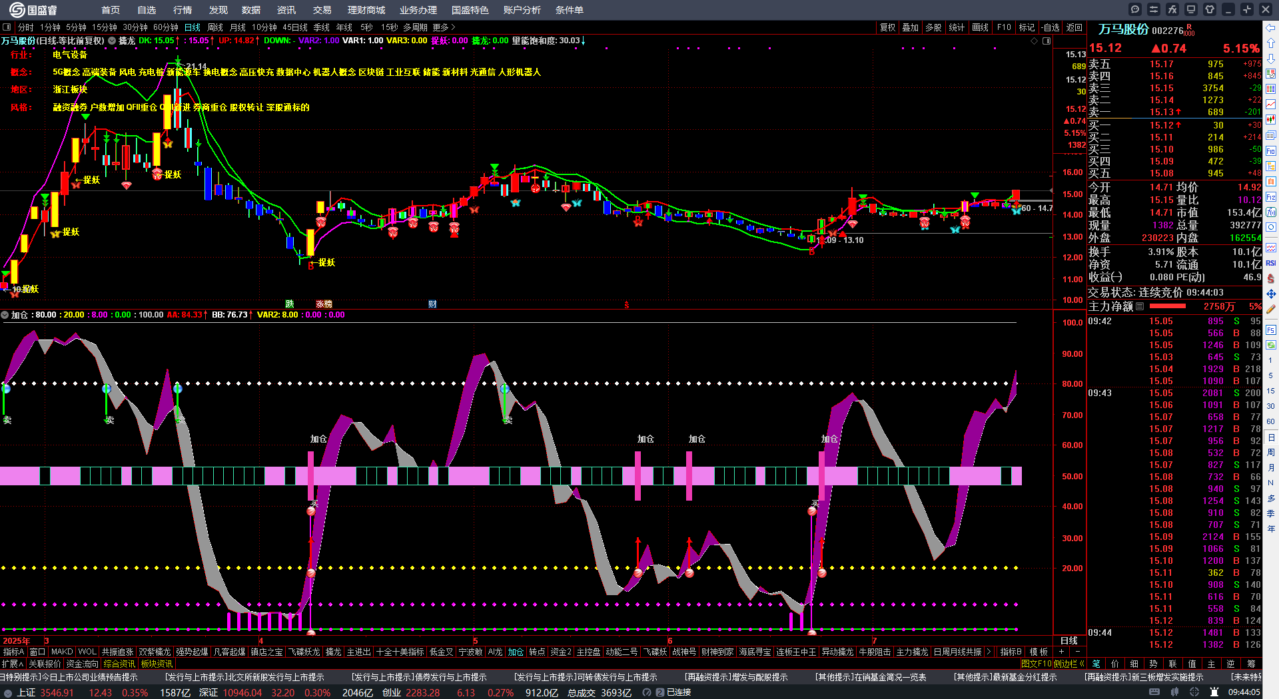This screenshot has width=1279, height=699.
Task: Open the line trend chart icon in right sidebar
Action: coord(1271,105)
